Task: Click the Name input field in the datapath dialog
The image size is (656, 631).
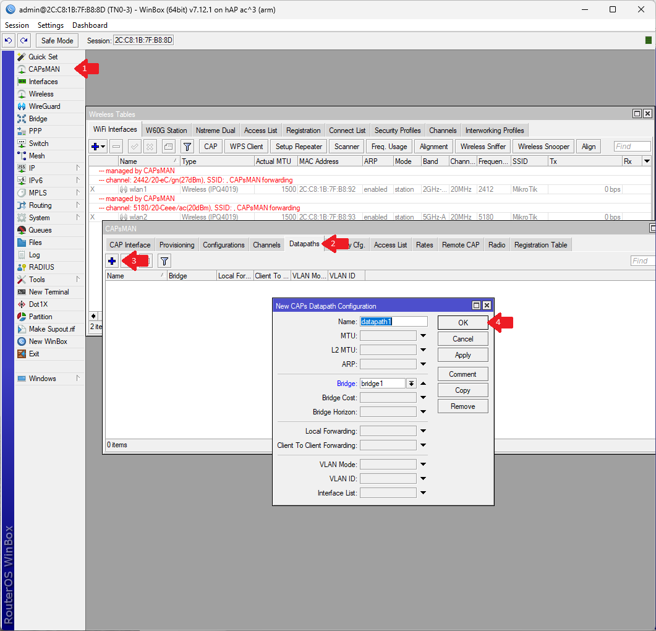Action: coord(394,321)
